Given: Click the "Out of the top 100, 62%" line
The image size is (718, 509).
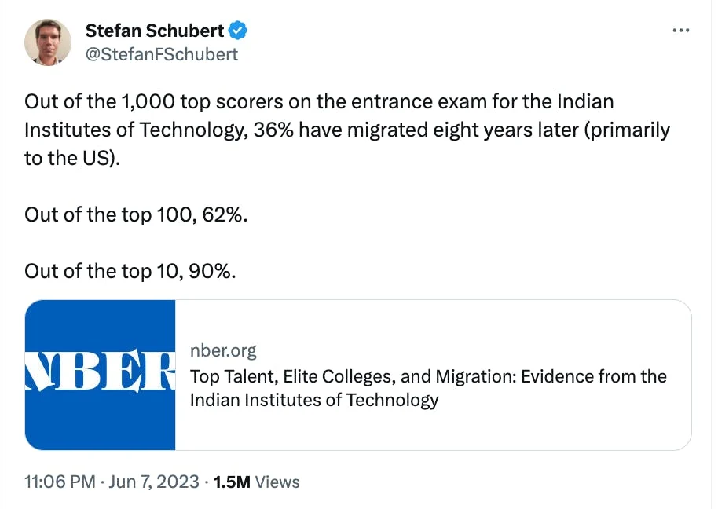Looking at the screenshot, I should point(136,214).
